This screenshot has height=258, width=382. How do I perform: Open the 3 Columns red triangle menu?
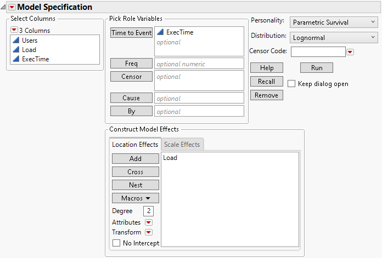(x=14, y=30)
